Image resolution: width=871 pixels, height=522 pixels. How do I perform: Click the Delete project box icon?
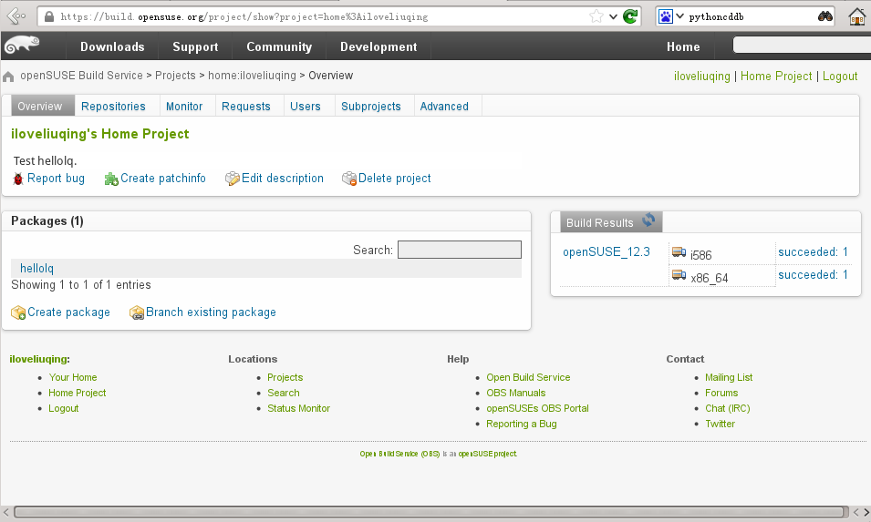point(348,179)
